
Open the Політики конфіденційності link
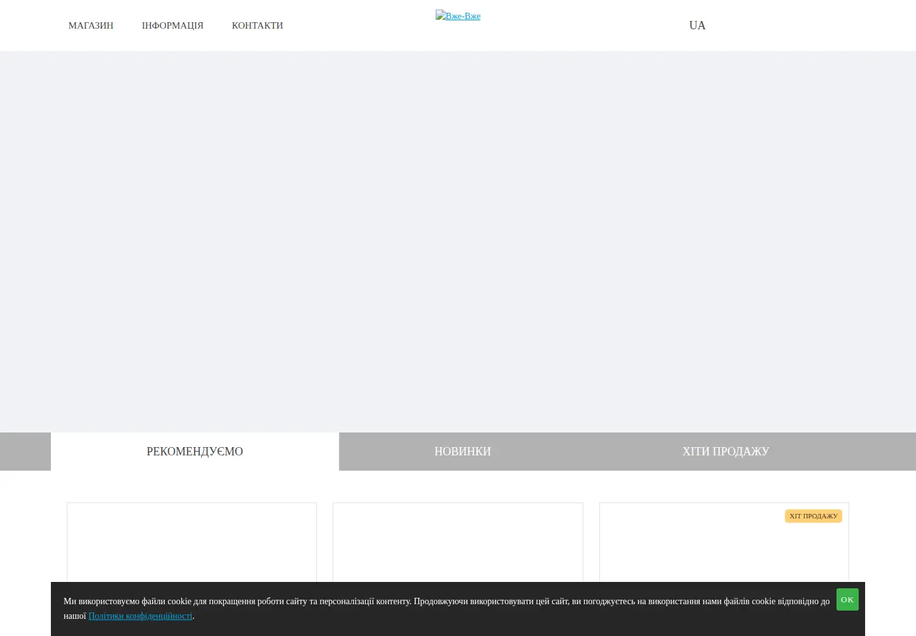click(x=140, y=616)
